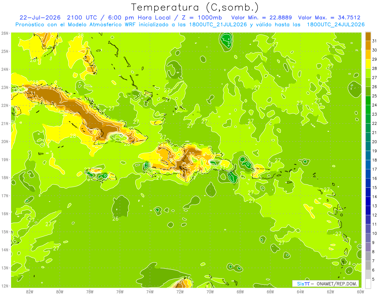The image size is (383, 296).
Task: Select the 76W longitude axis label
Action: (120, 291)
